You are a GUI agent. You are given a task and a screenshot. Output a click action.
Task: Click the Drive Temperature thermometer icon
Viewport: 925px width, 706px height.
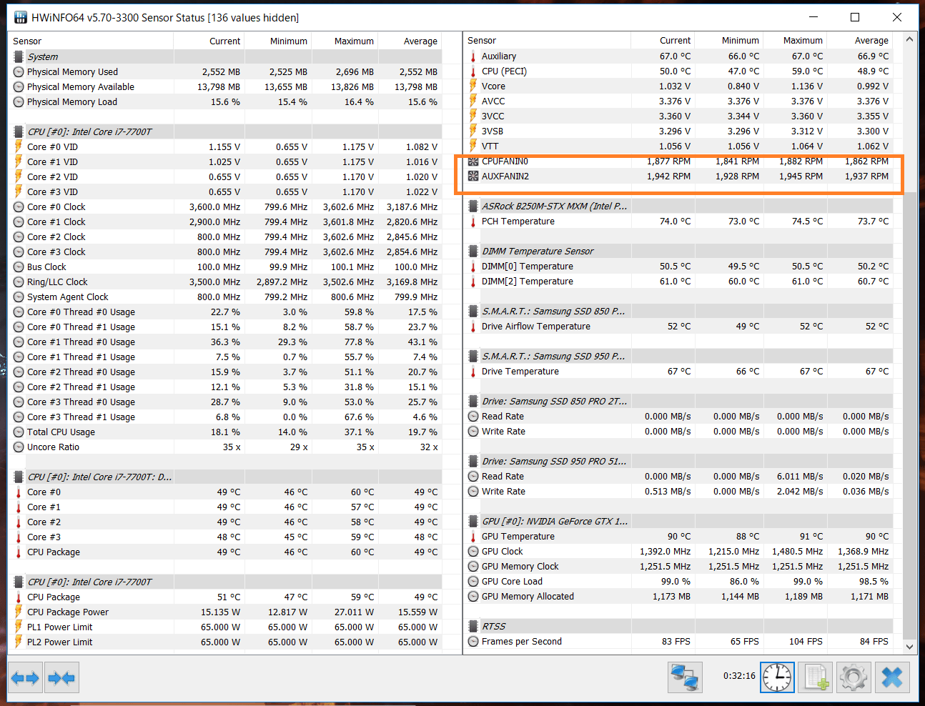pyautogui.click(x=473, y=372)
